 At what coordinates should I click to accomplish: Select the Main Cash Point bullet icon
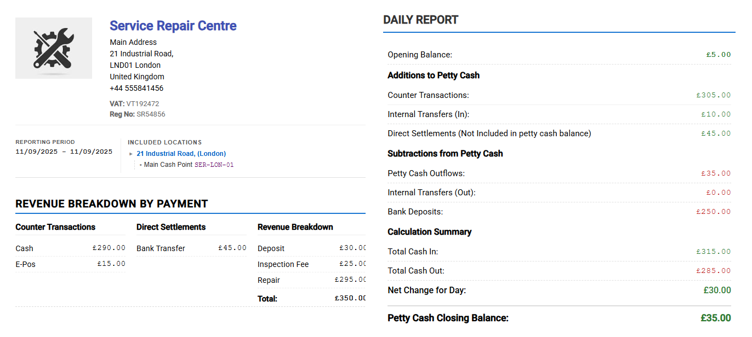click(141, 164)
